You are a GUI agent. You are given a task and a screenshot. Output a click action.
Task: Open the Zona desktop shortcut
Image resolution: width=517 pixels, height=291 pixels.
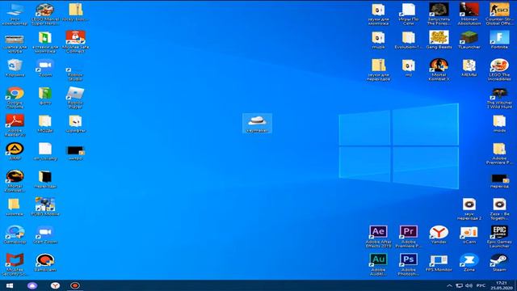click(x=469, y=263)
